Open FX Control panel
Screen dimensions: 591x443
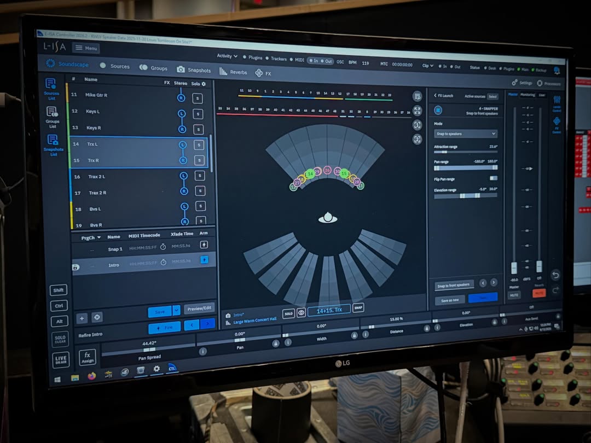pyautogui.click(x=557, y=125)
